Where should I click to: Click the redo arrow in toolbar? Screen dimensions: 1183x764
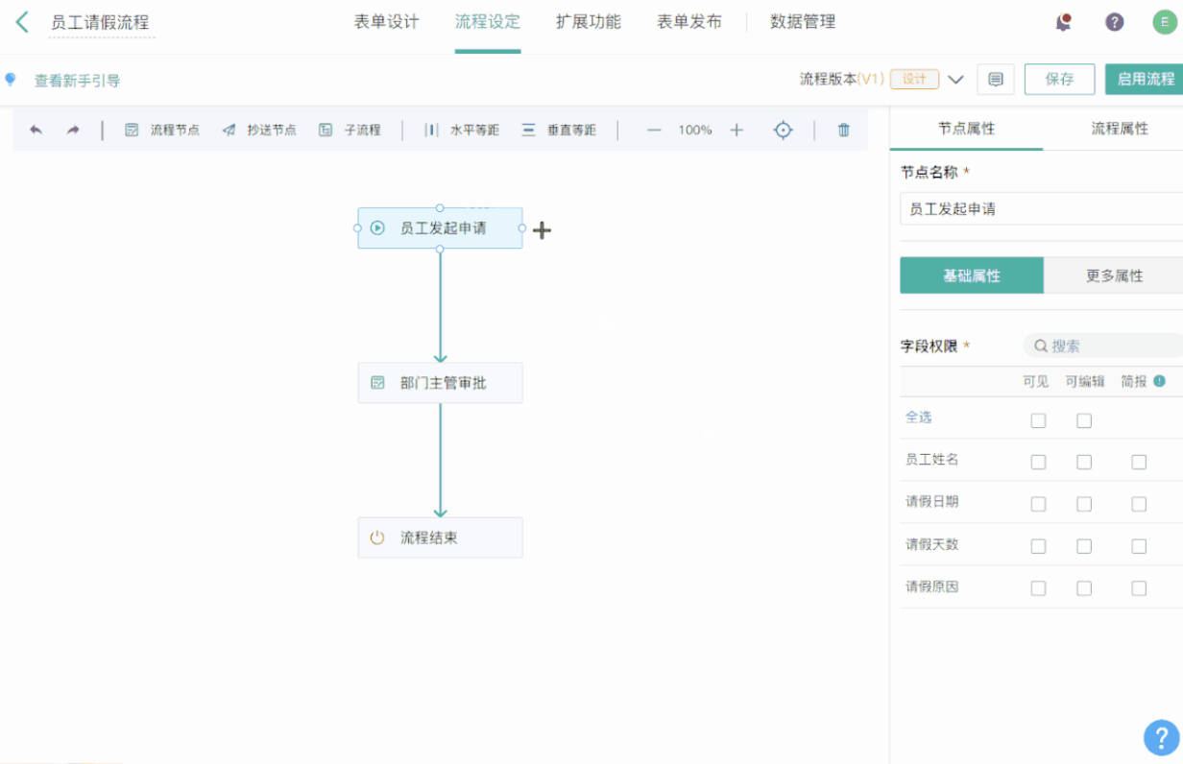tap(73, 130)
